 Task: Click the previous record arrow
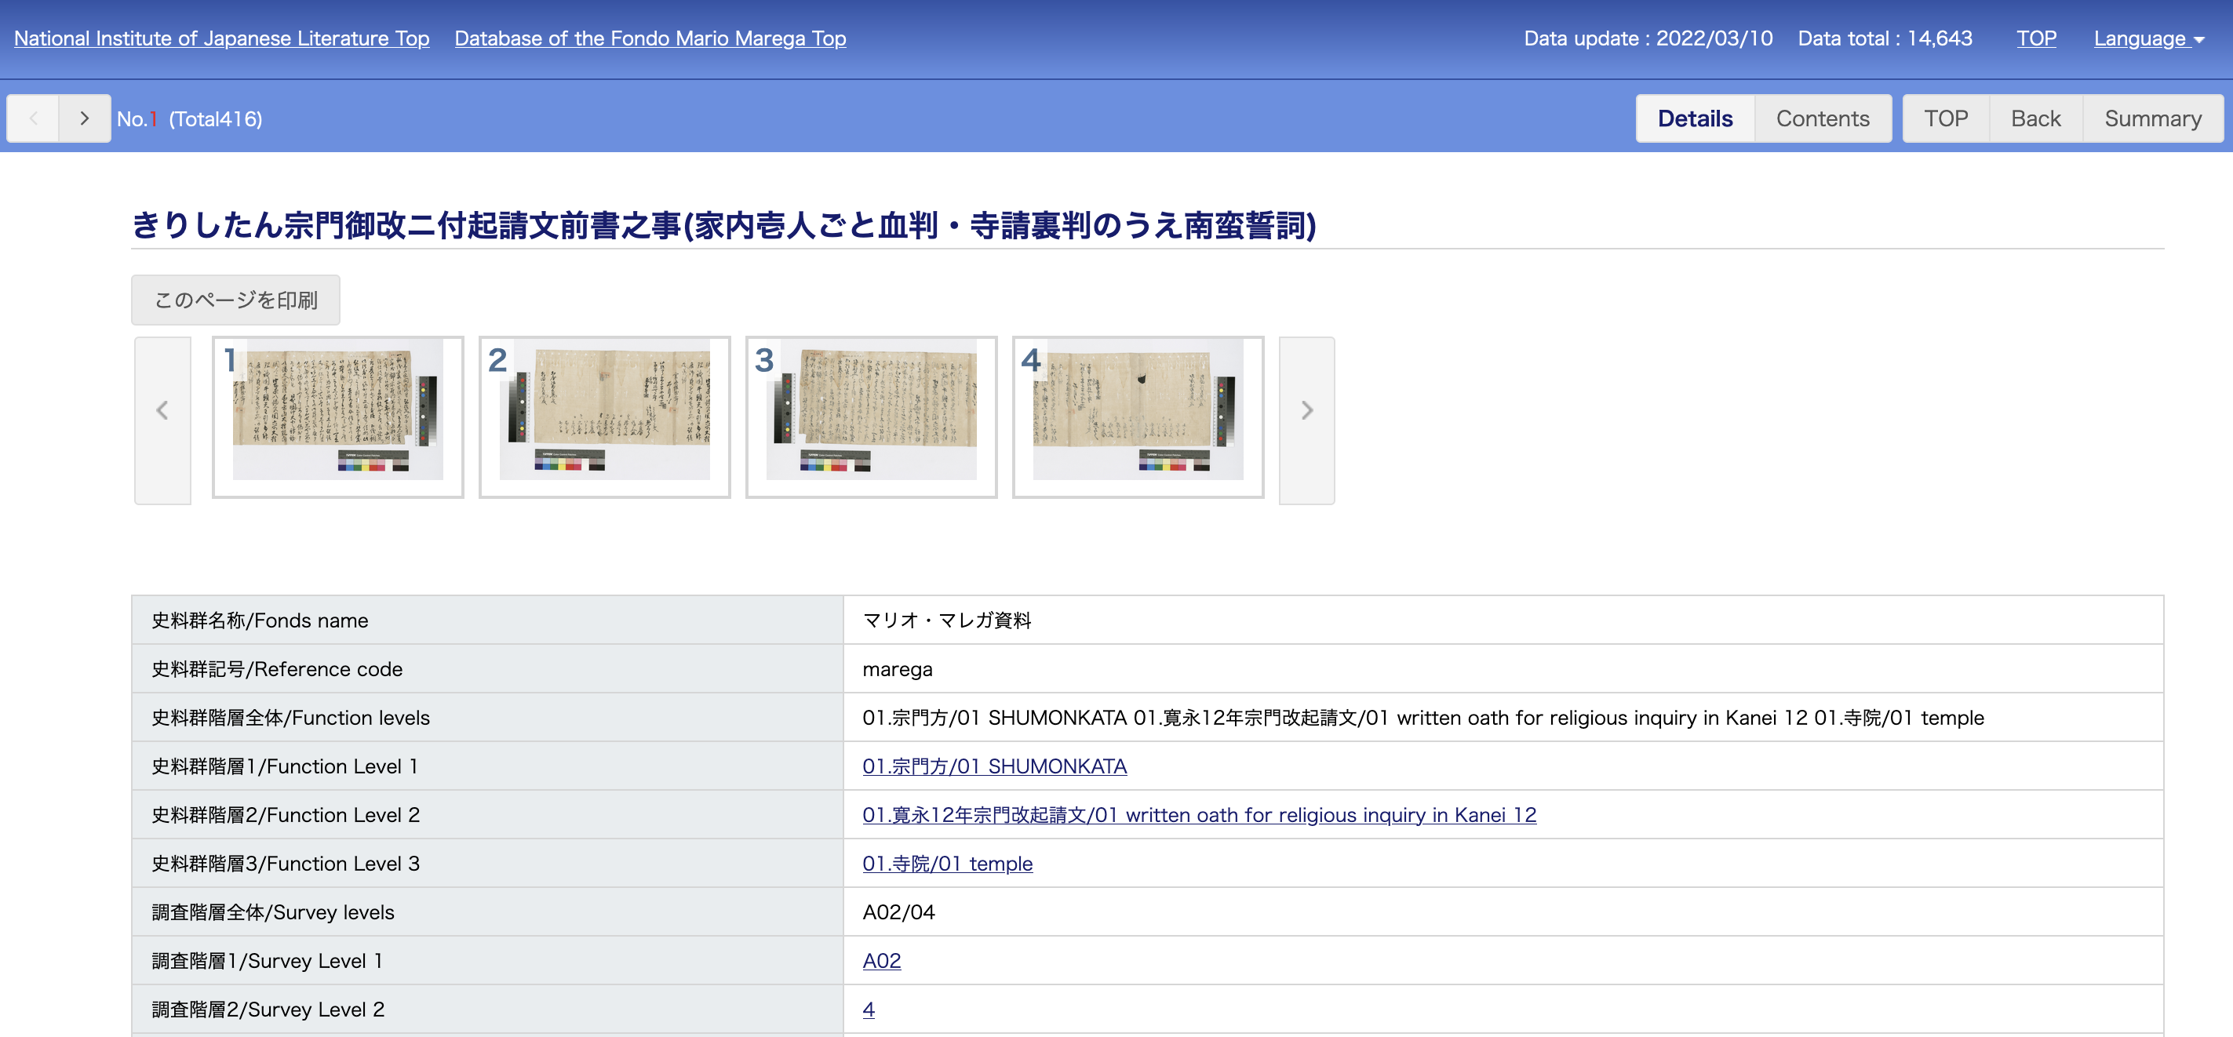coord(33,118)
